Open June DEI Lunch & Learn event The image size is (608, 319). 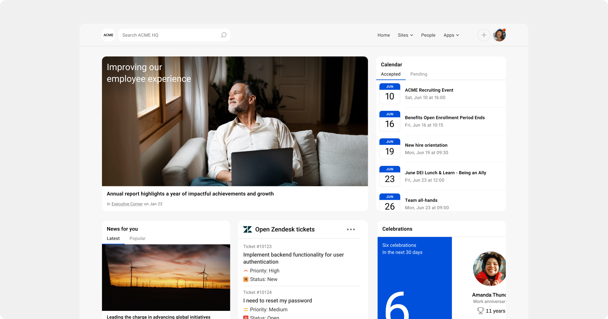coord(445,173)
